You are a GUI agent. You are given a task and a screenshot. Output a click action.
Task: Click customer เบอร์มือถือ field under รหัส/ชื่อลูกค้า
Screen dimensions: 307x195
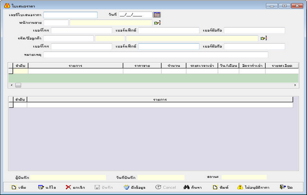click(254, 46)
